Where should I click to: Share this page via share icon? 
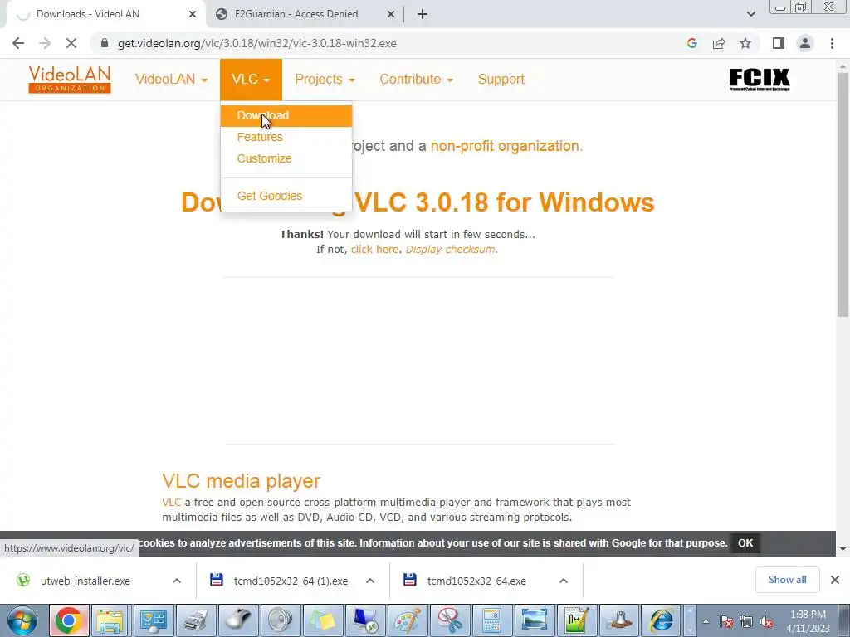pyautogui.click(x=719, y=43)
